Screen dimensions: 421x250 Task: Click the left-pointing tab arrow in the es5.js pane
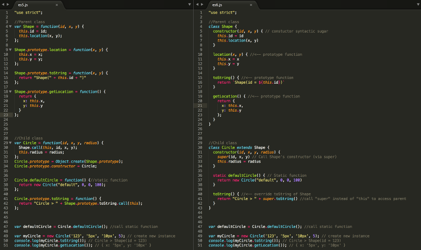tap(3, 4)
